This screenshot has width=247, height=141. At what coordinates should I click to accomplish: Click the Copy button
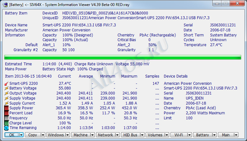(33, 135)
